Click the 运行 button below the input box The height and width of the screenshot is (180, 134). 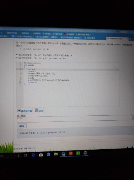[x=22, y=126]
